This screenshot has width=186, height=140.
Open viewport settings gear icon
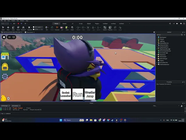154,32
